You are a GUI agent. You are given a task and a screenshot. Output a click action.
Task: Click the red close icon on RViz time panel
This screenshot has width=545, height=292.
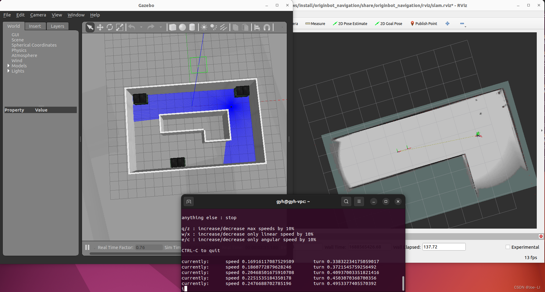pyautogui.click(x=541, y=236)
